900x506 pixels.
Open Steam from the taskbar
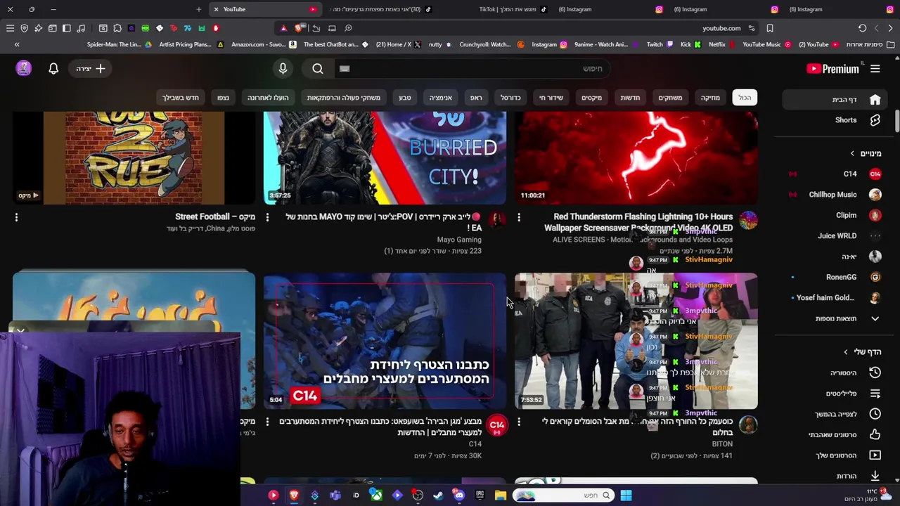438,495
